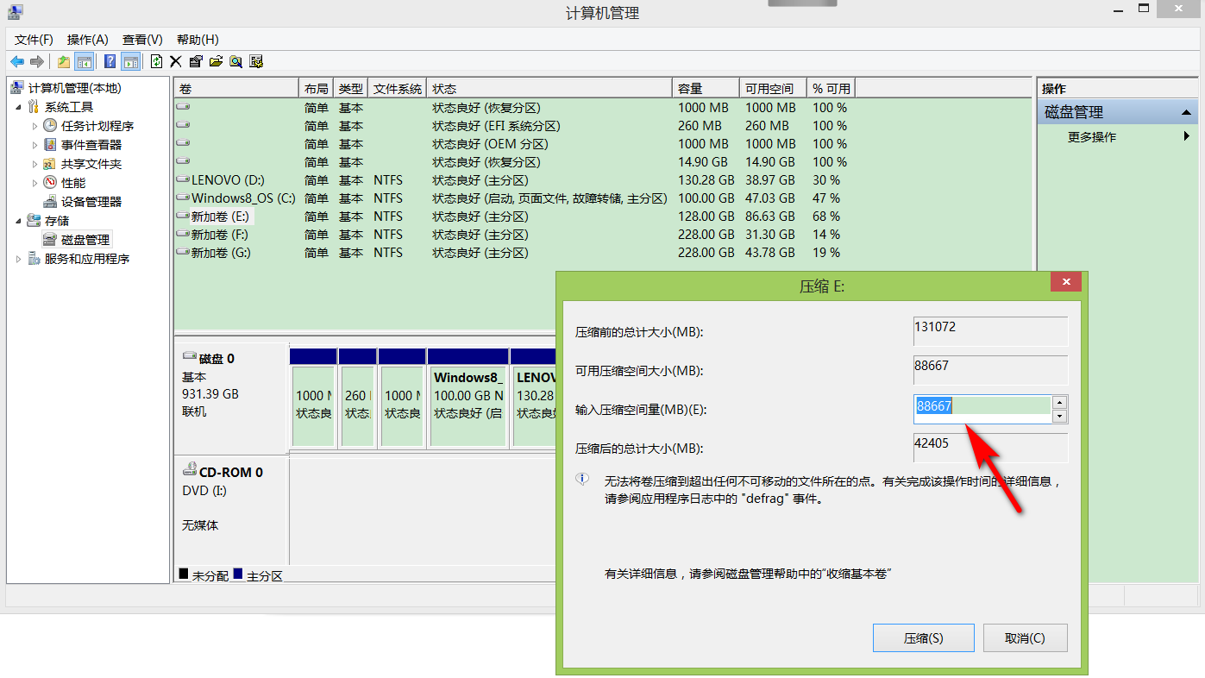Click 更多操作 in the Actions pane

tap(1092, 137)
